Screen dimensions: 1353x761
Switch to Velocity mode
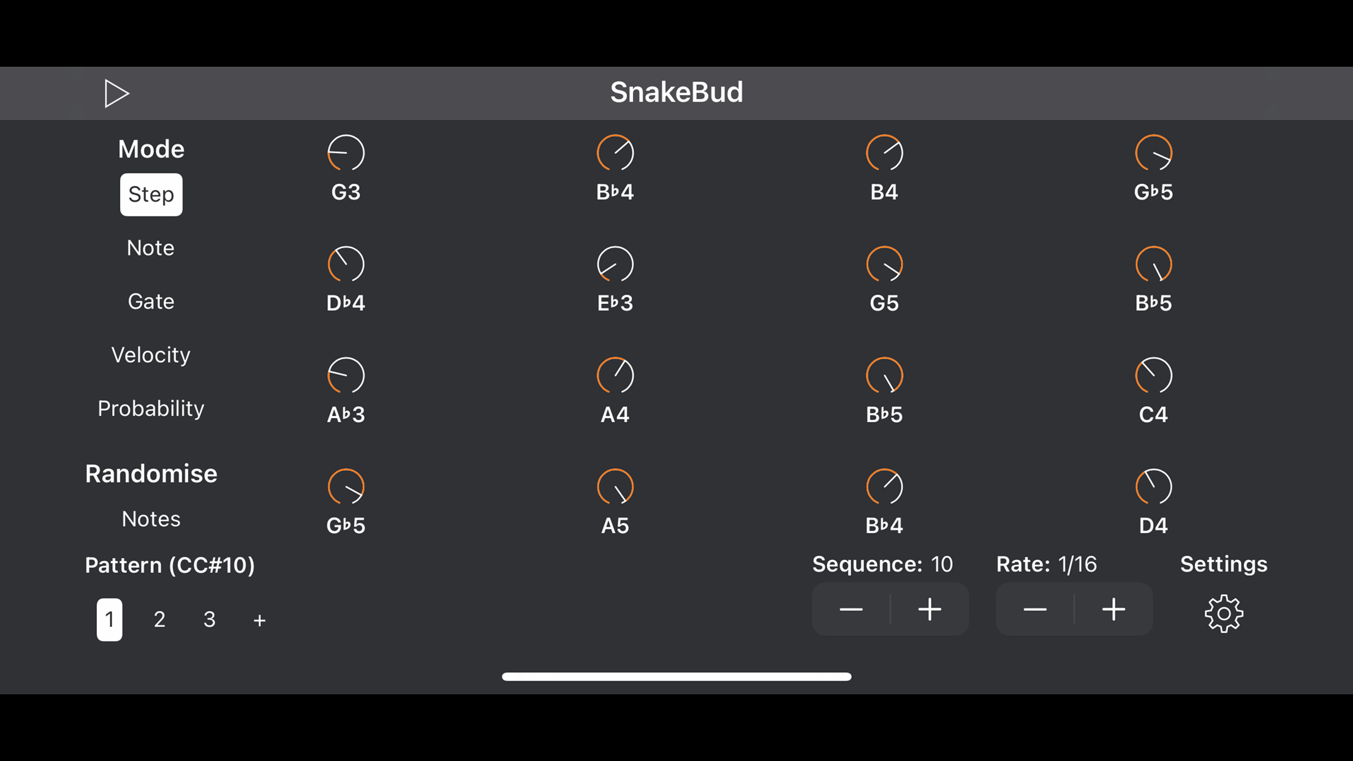pyautogui.click(x=151, y=355)
